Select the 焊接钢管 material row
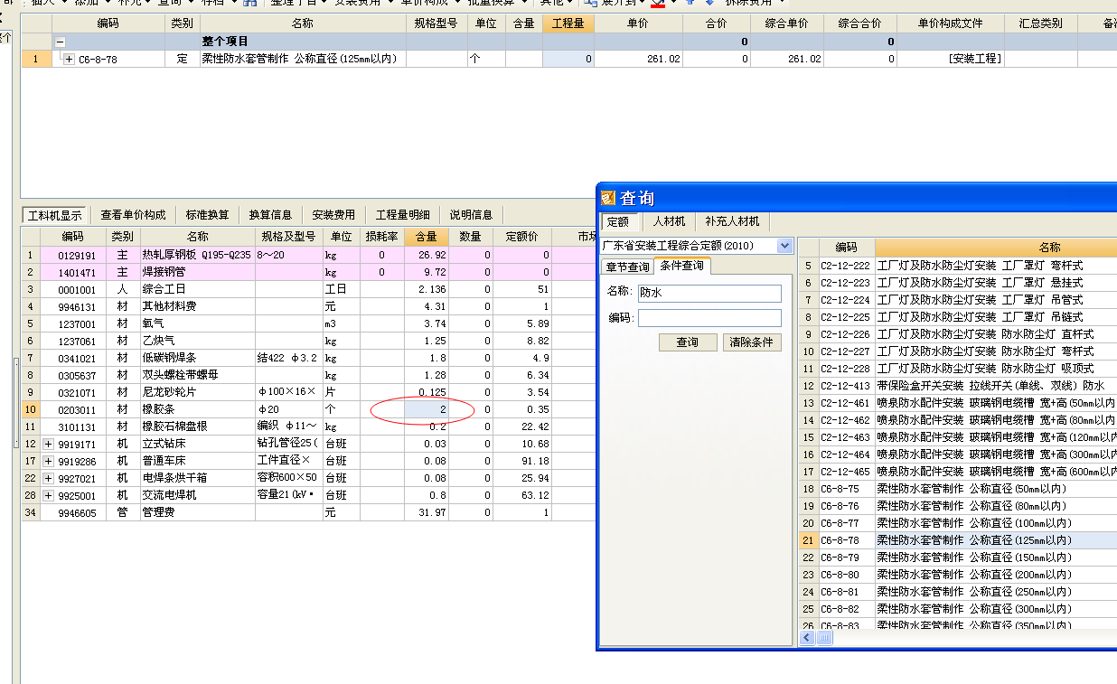 307,272
